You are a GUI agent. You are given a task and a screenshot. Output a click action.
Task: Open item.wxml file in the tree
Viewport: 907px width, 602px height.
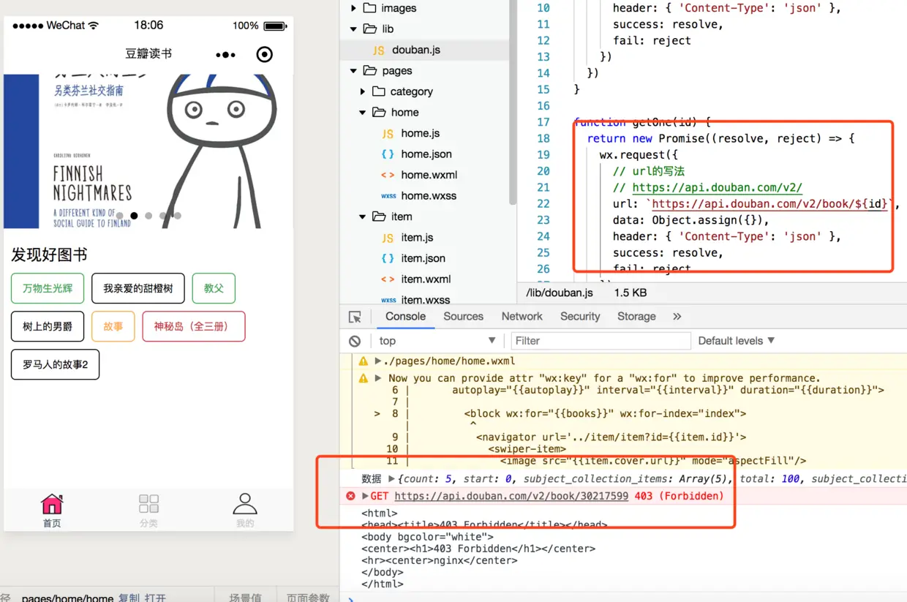pyautogui.click(x=426, y=279)
